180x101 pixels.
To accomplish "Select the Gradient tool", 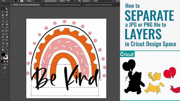I will pos(7,37).
